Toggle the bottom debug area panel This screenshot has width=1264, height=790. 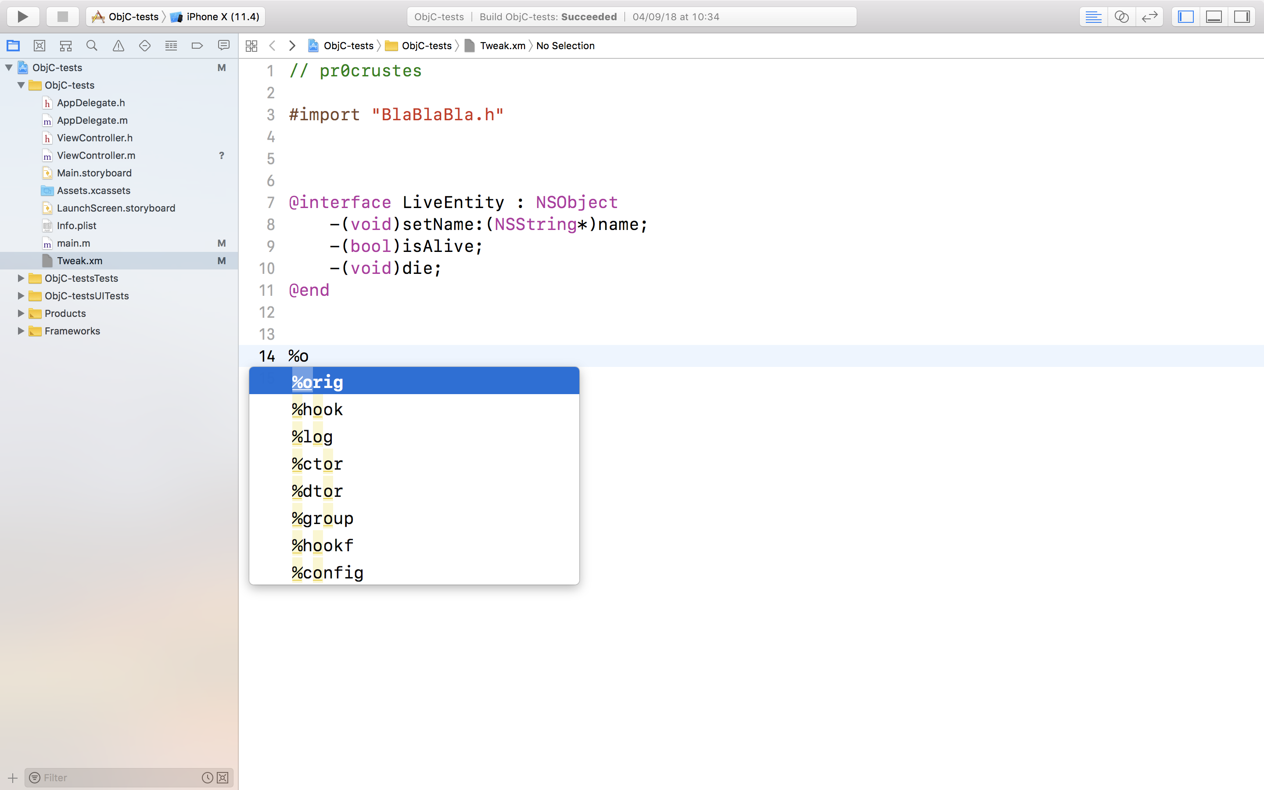coord(1214,17)
